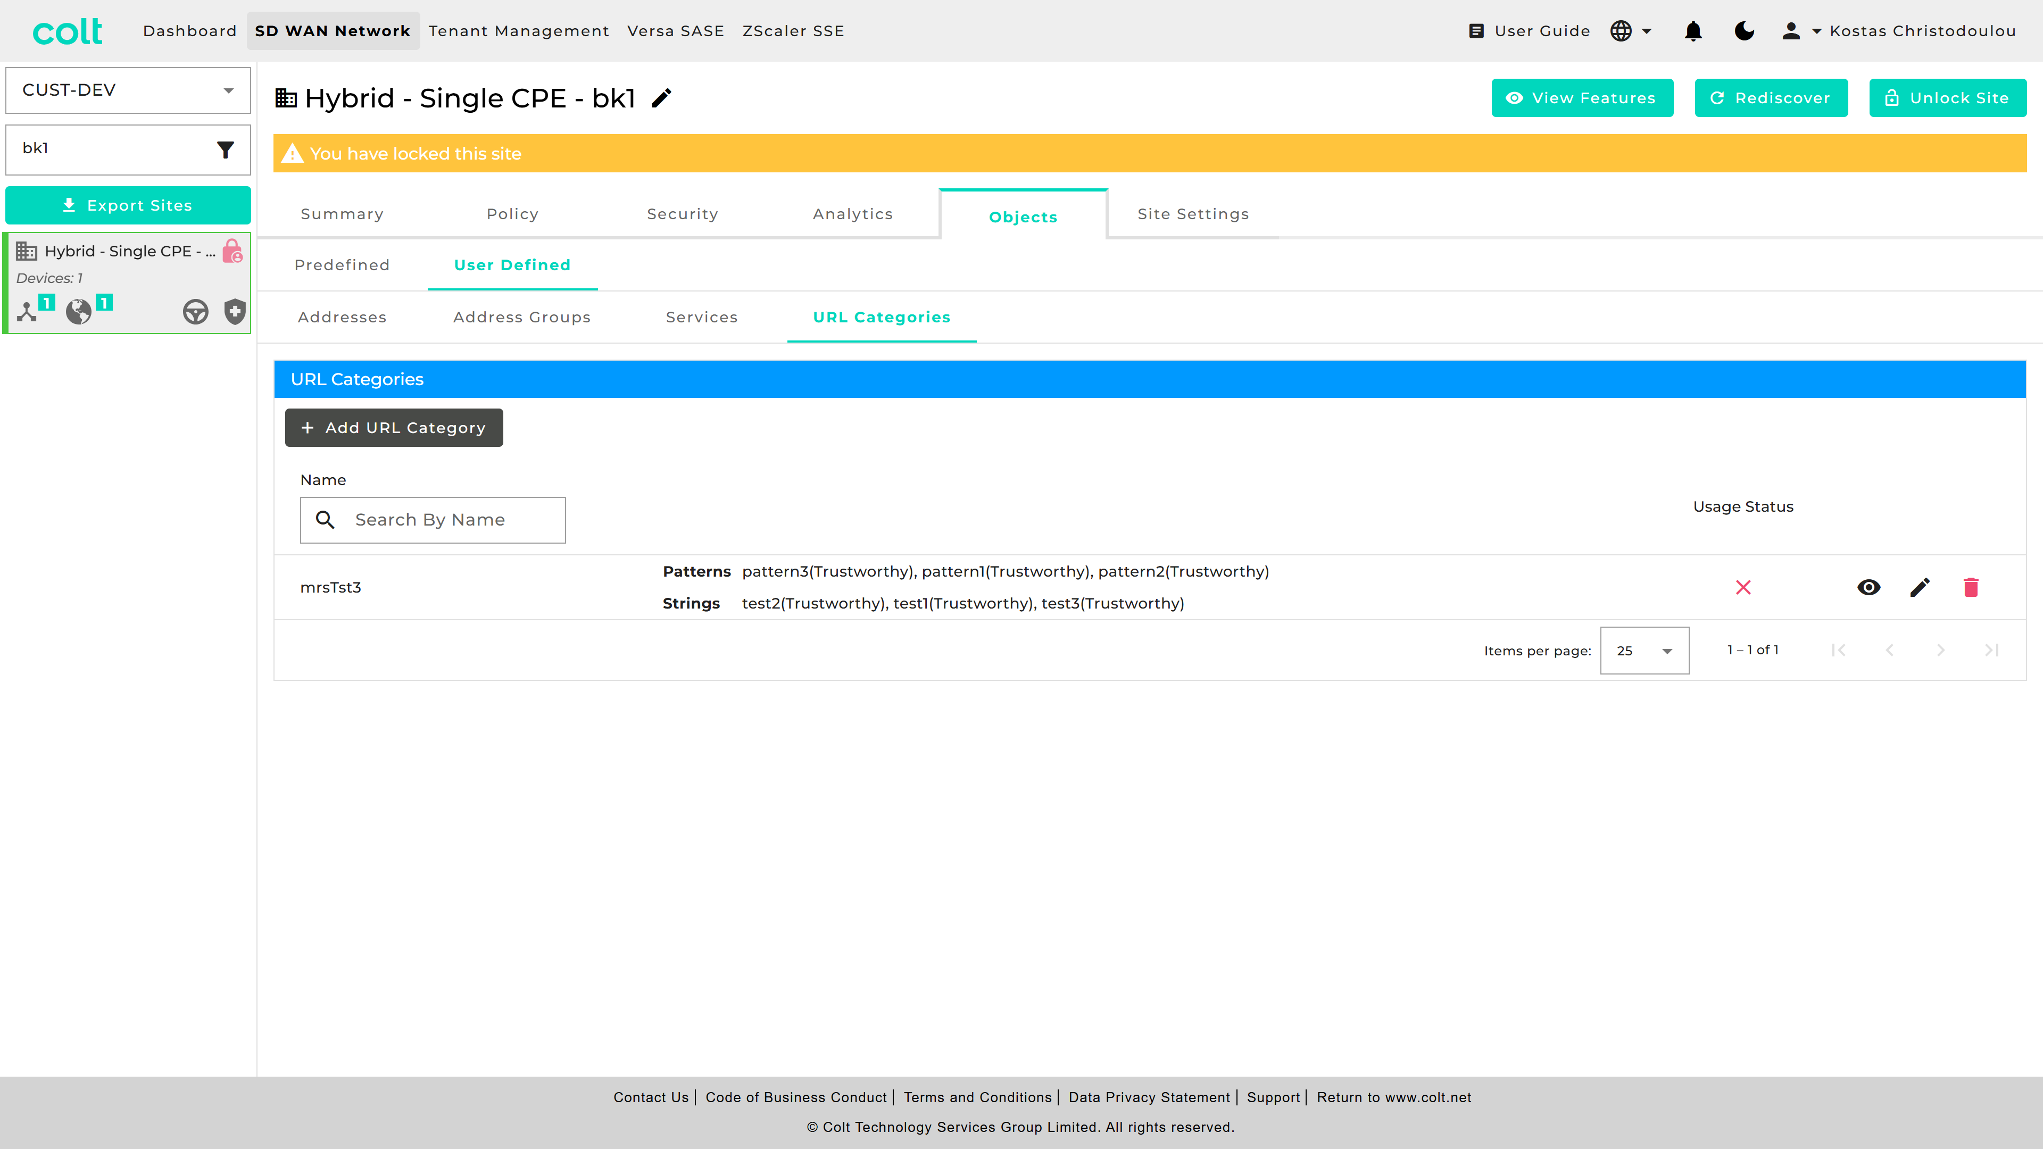
Task: View mrsTst3 details with eye icon
Action: click(x=1868, y=588)
